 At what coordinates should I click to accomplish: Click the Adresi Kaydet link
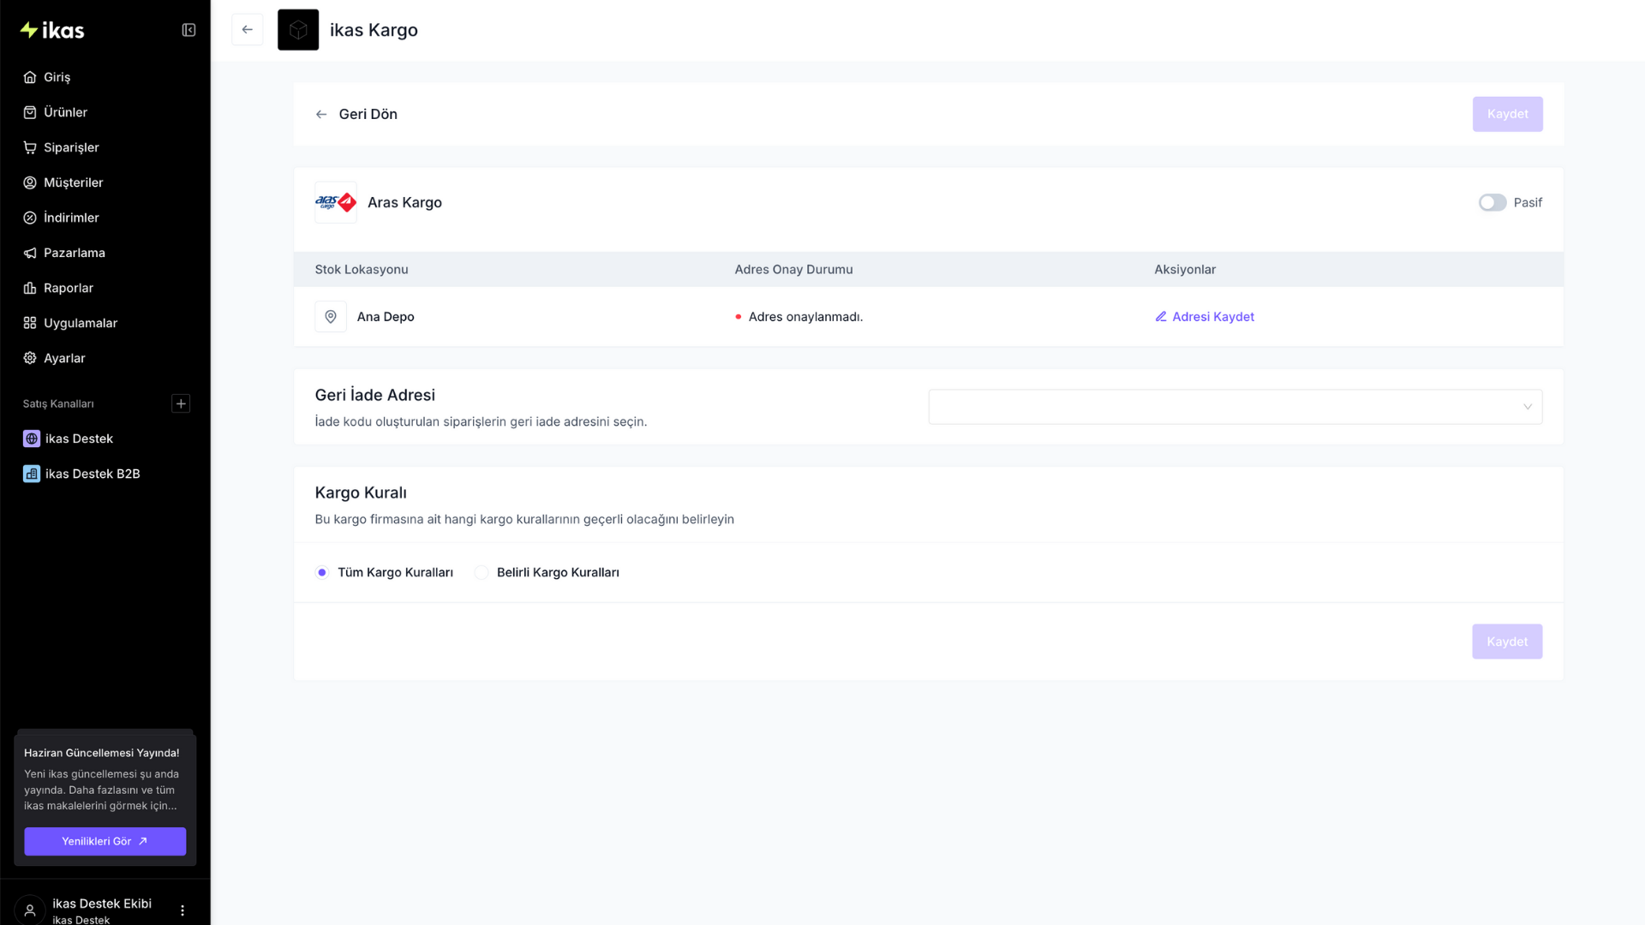coord(1205,317)
